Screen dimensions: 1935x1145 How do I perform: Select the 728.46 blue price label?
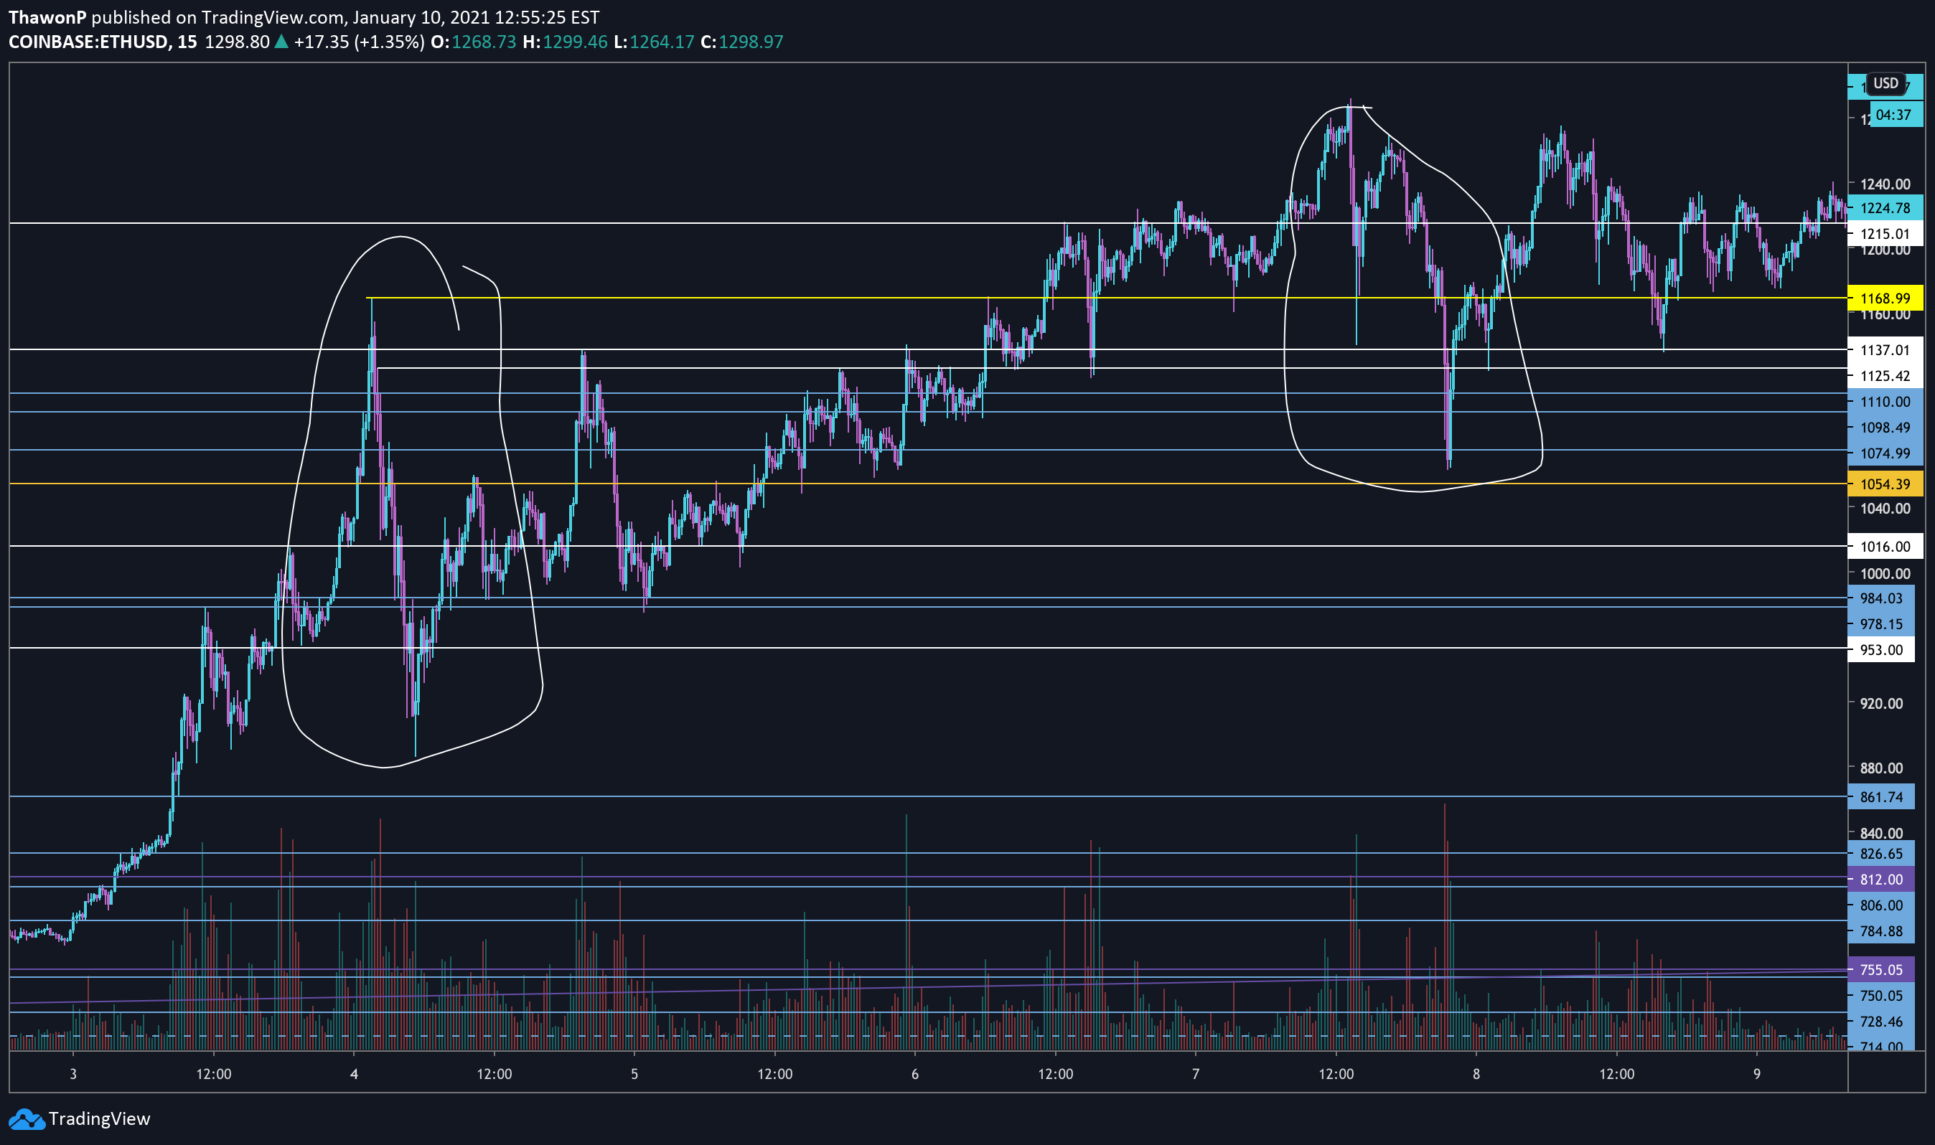pyautogui.click(x=1882, y=1022)
